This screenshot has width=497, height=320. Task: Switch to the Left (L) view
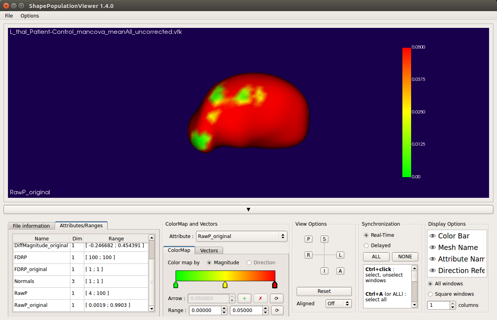click(x=340, y=255)
